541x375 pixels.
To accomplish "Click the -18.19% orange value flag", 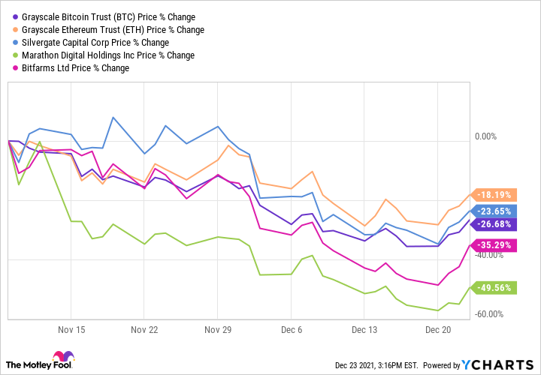I will 494,194.
